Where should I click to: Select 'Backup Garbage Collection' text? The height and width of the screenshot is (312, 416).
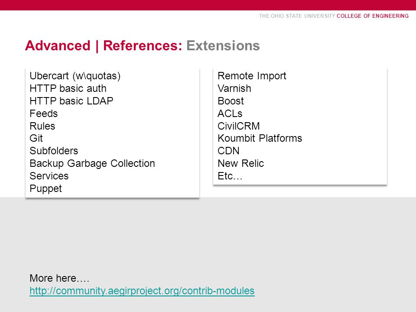point(92,163)
